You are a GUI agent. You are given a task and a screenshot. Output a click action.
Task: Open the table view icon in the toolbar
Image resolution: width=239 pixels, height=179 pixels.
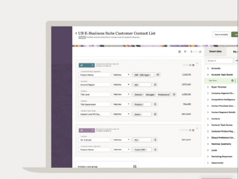click(x=180, y=52)
